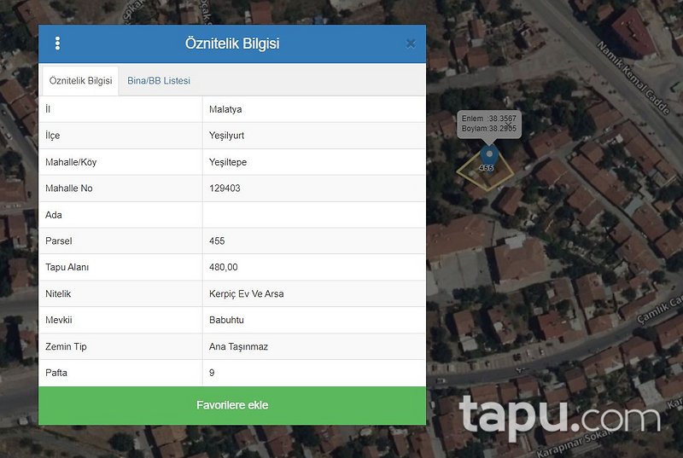Open the three-dot menu in dialog header
The image size is (683, 458).
[57, 43]
